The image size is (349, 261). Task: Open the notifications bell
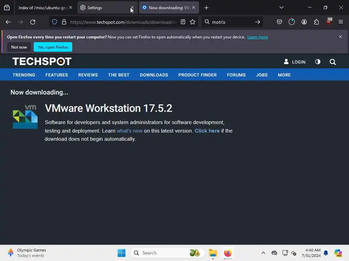[326, 253]
